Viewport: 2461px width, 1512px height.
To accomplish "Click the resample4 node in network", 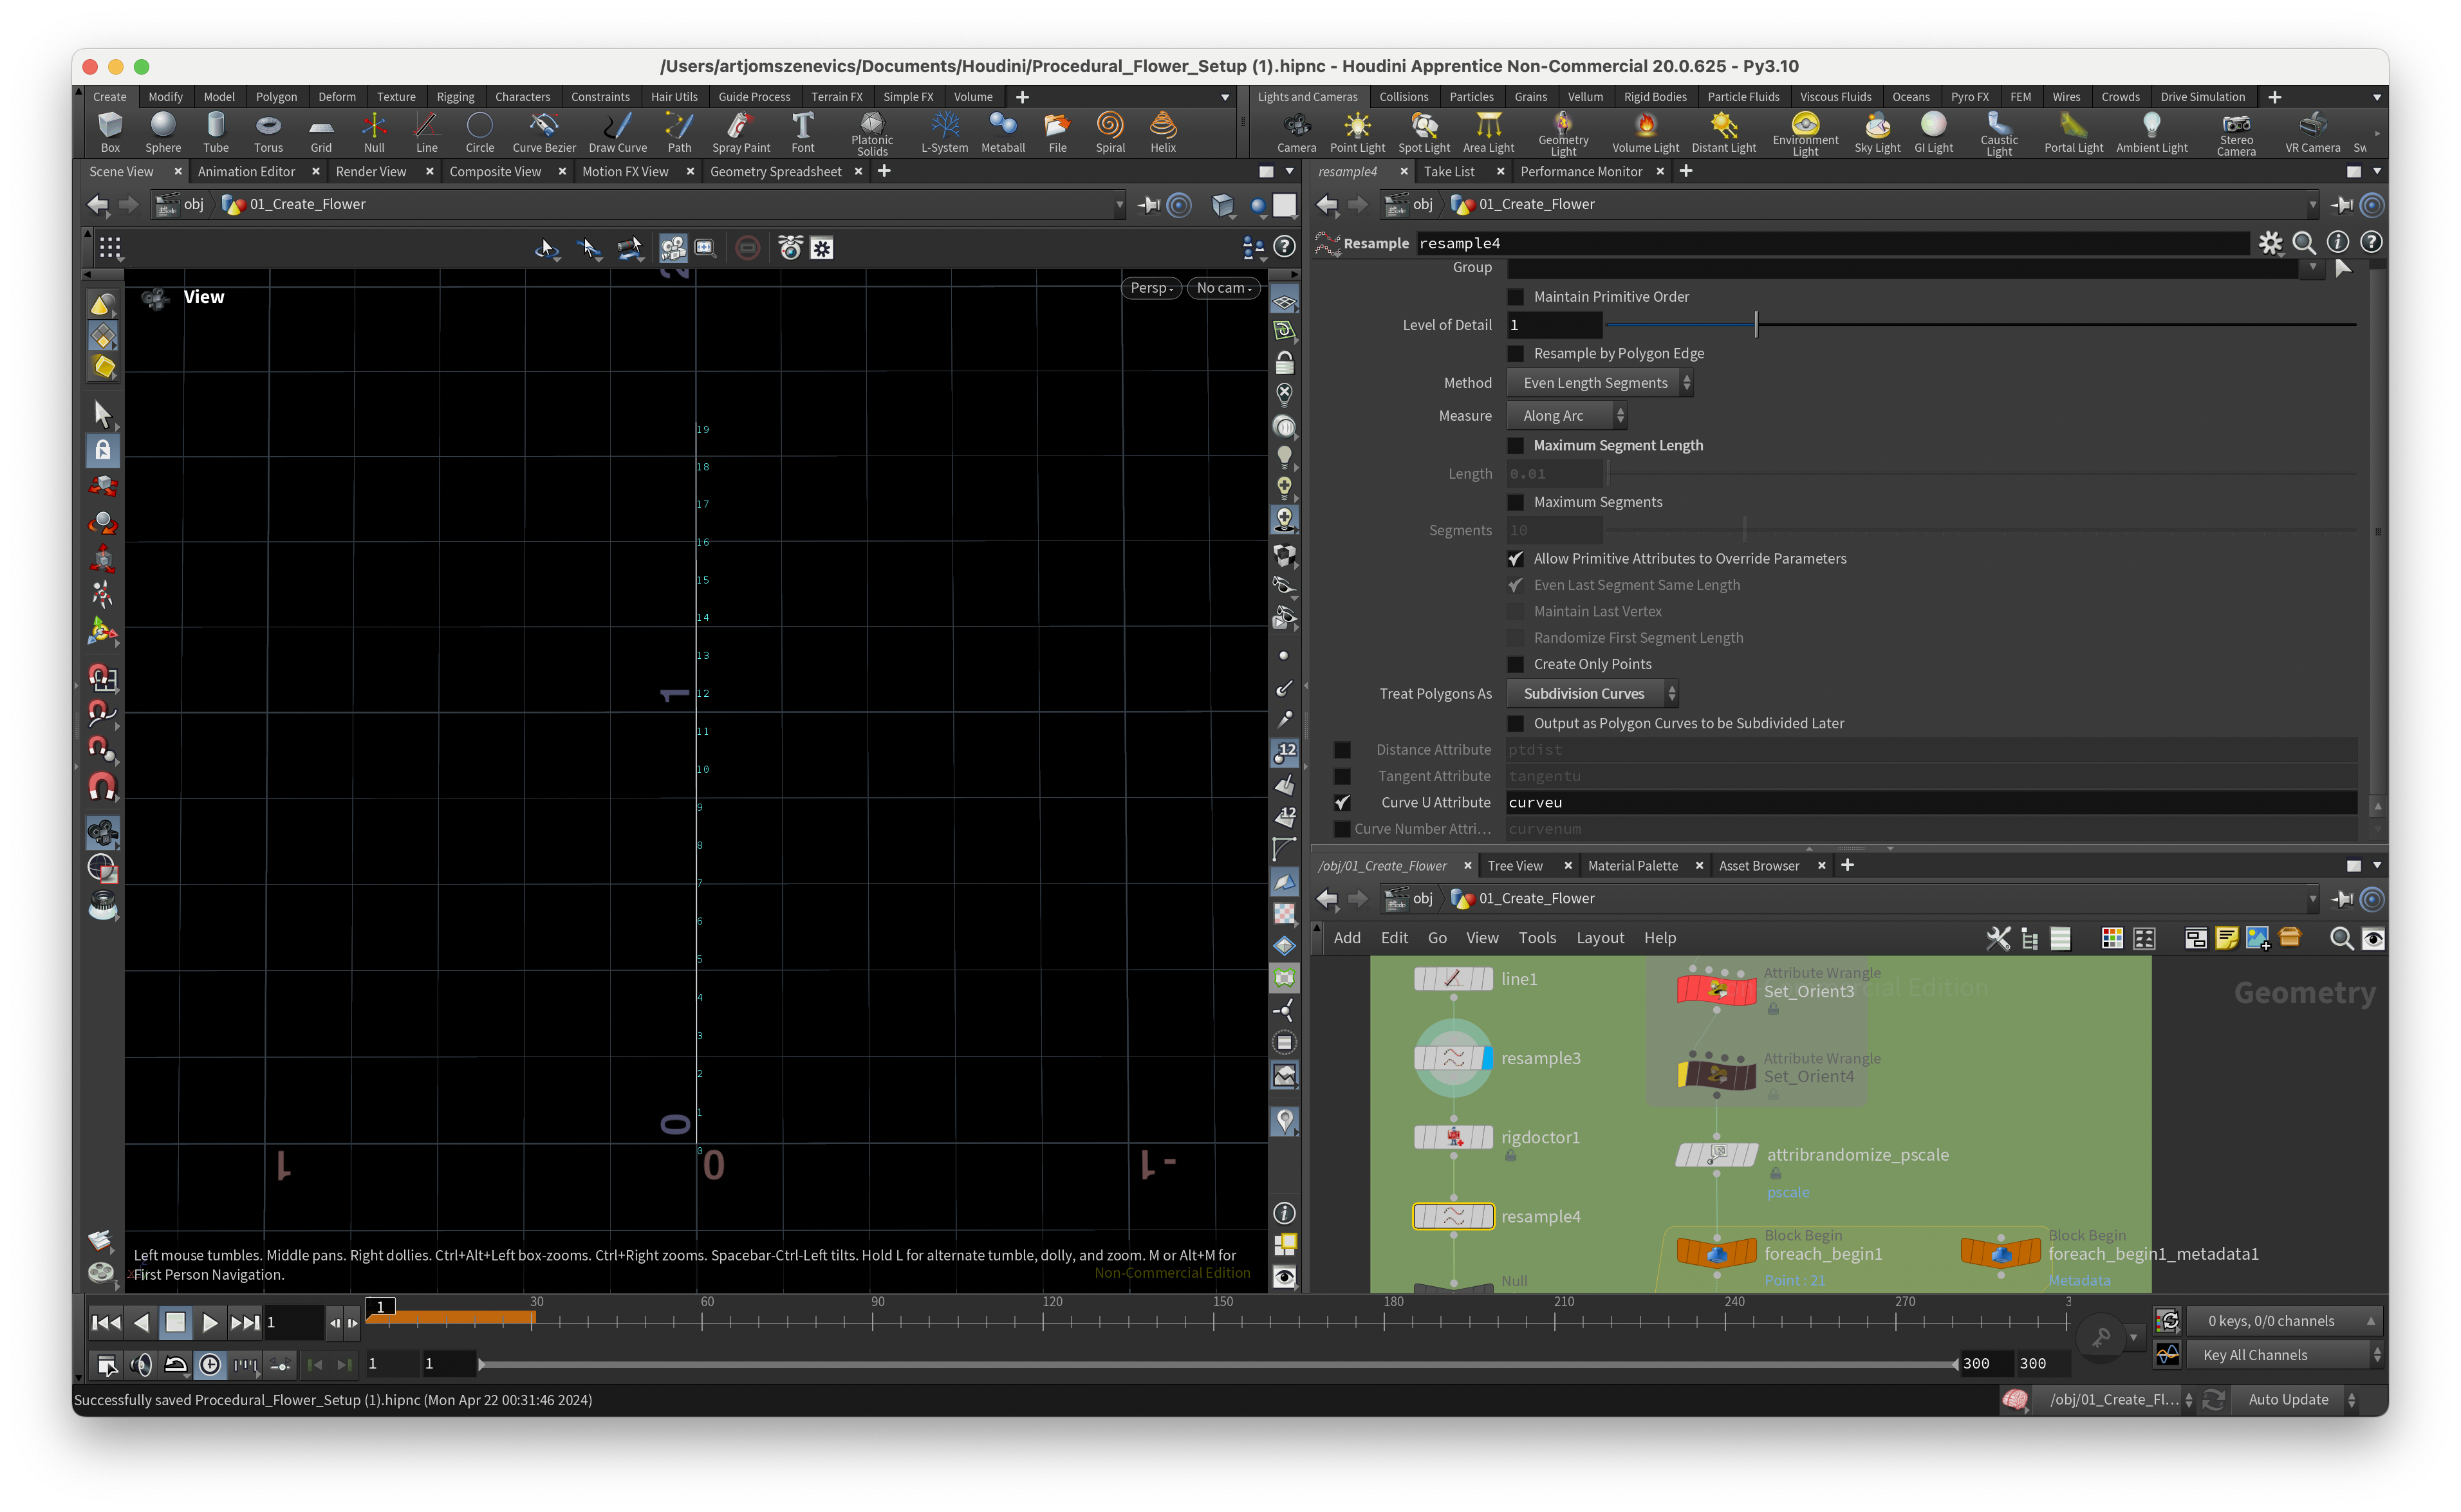I will click(x=1453, y=1216).
